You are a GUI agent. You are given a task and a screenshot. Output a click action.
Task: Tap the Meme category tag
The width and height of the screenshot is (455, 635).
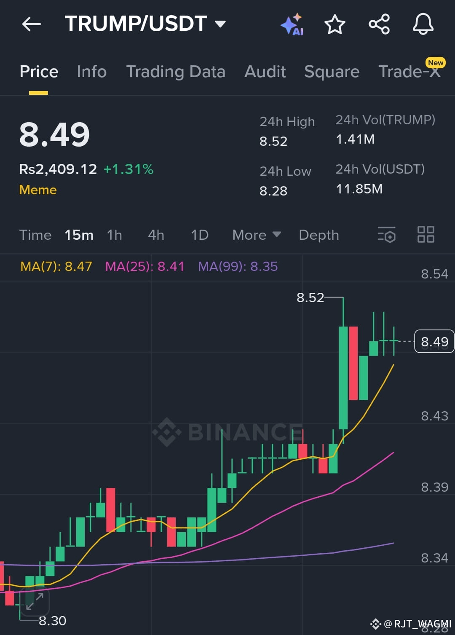[x=38, y=190]
